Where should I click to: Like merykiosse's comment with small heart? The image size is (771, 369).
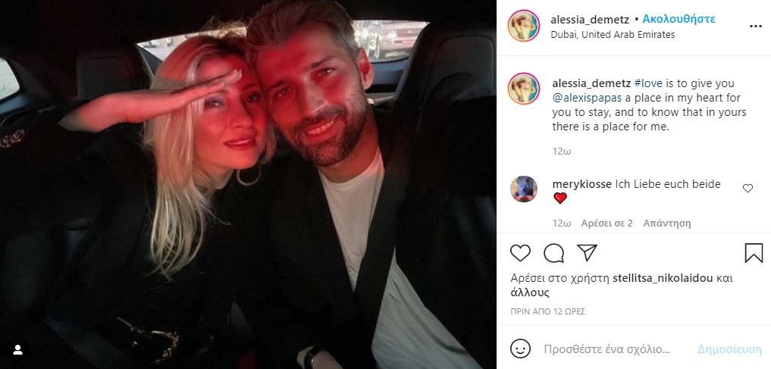click(x=747, y=188)
